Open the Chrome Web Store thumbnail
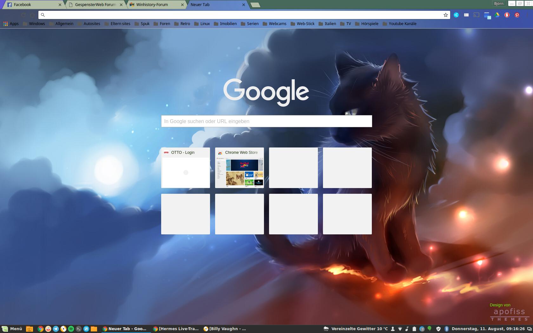533x333 pixels. (240, 168)
